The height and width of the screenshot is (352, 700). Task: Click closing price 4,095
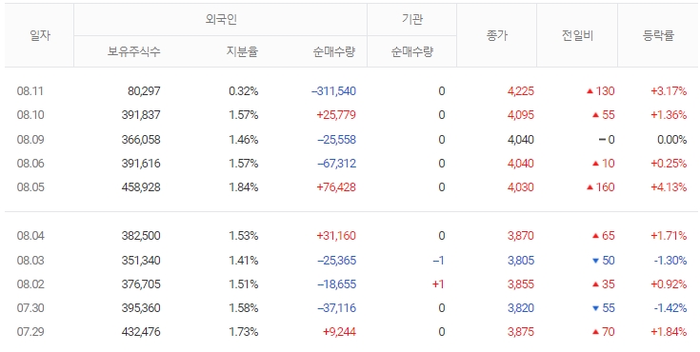point(521,115)
